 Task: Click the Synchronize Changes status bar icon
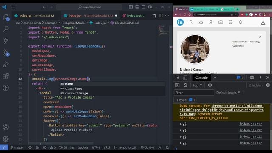[30, 147]
